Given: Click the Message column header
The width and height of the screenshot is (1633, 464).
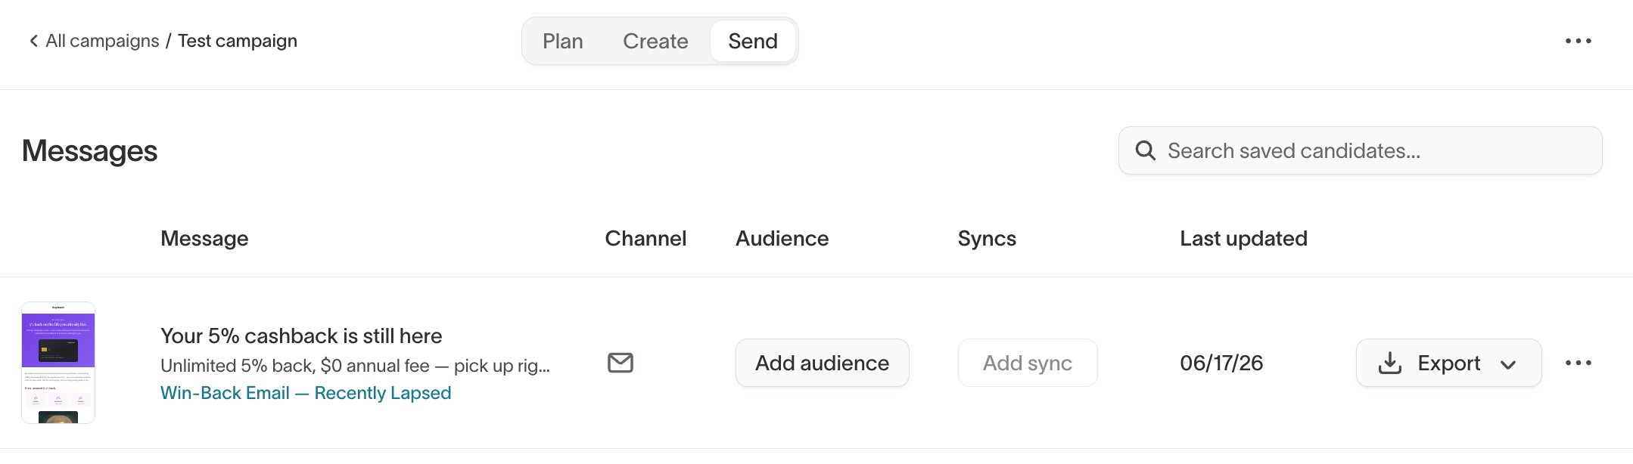Looking at the screenshot, I should (204, 239).
